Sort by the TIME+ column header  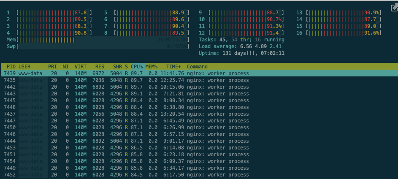tap(173, 67)
